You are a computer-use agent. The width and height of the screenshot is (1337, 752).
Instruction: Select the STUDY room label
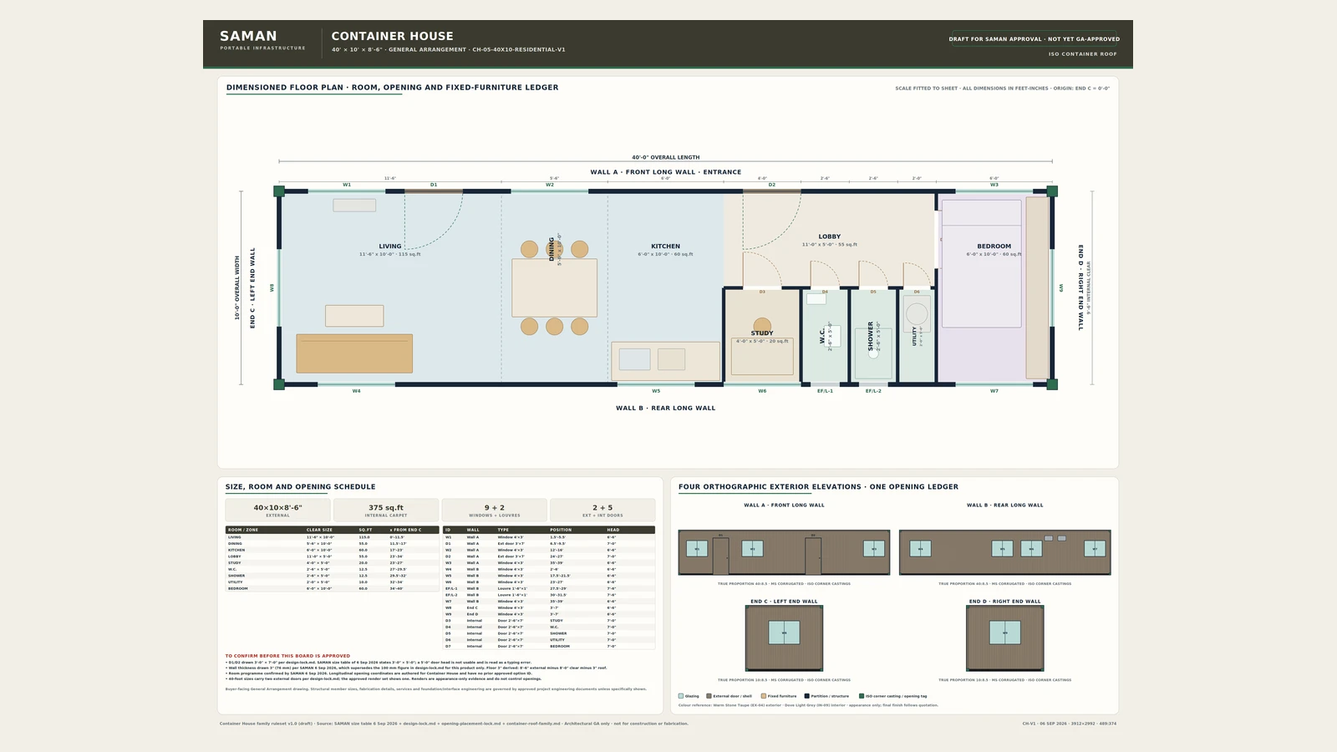click(x=761, y=333)
